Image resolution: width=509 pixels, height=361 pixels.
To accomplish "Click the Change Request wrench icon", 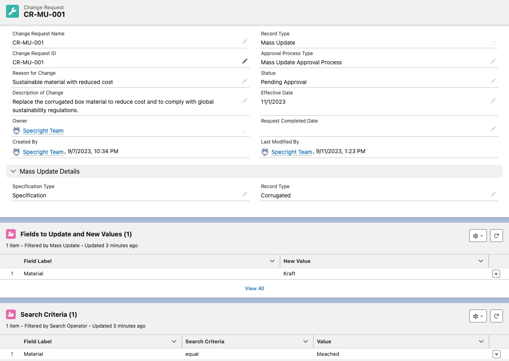I will [x=12, y=11].
